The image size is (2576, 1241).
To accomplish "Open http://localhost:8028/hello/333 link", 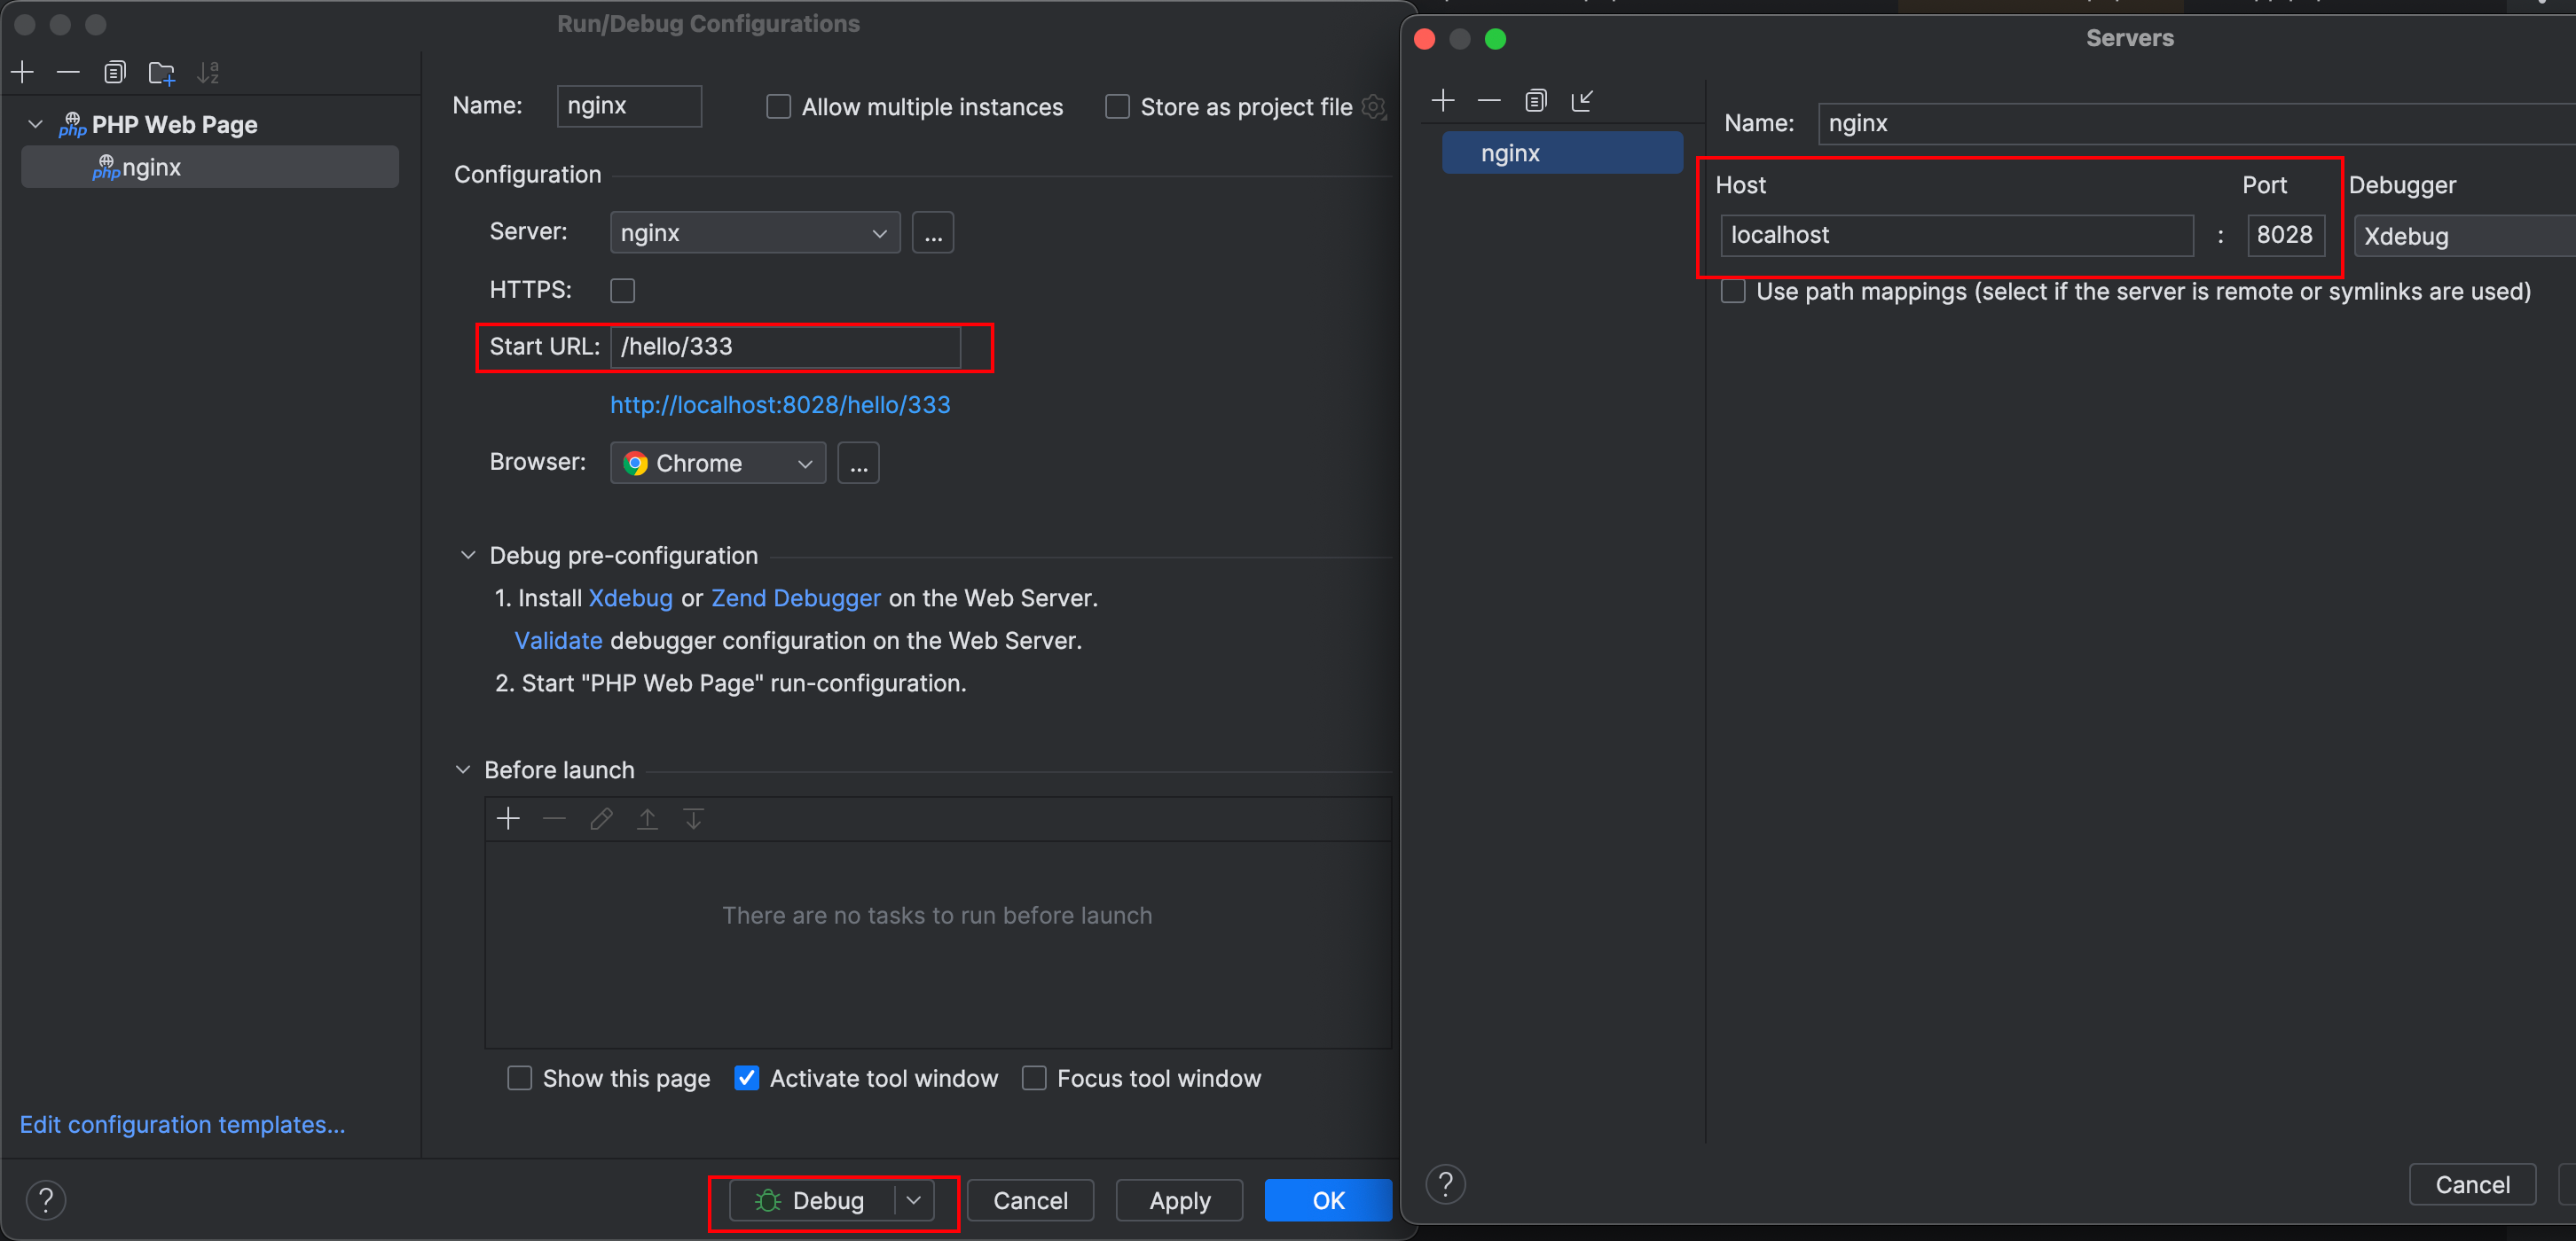I will point(780,405).
